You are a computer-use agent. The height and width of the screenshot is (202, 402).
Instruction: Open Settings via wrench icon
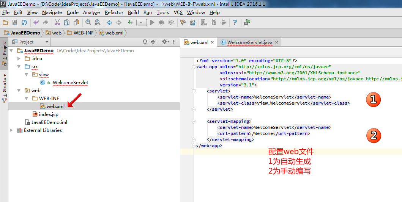click(x=183, y=22)
